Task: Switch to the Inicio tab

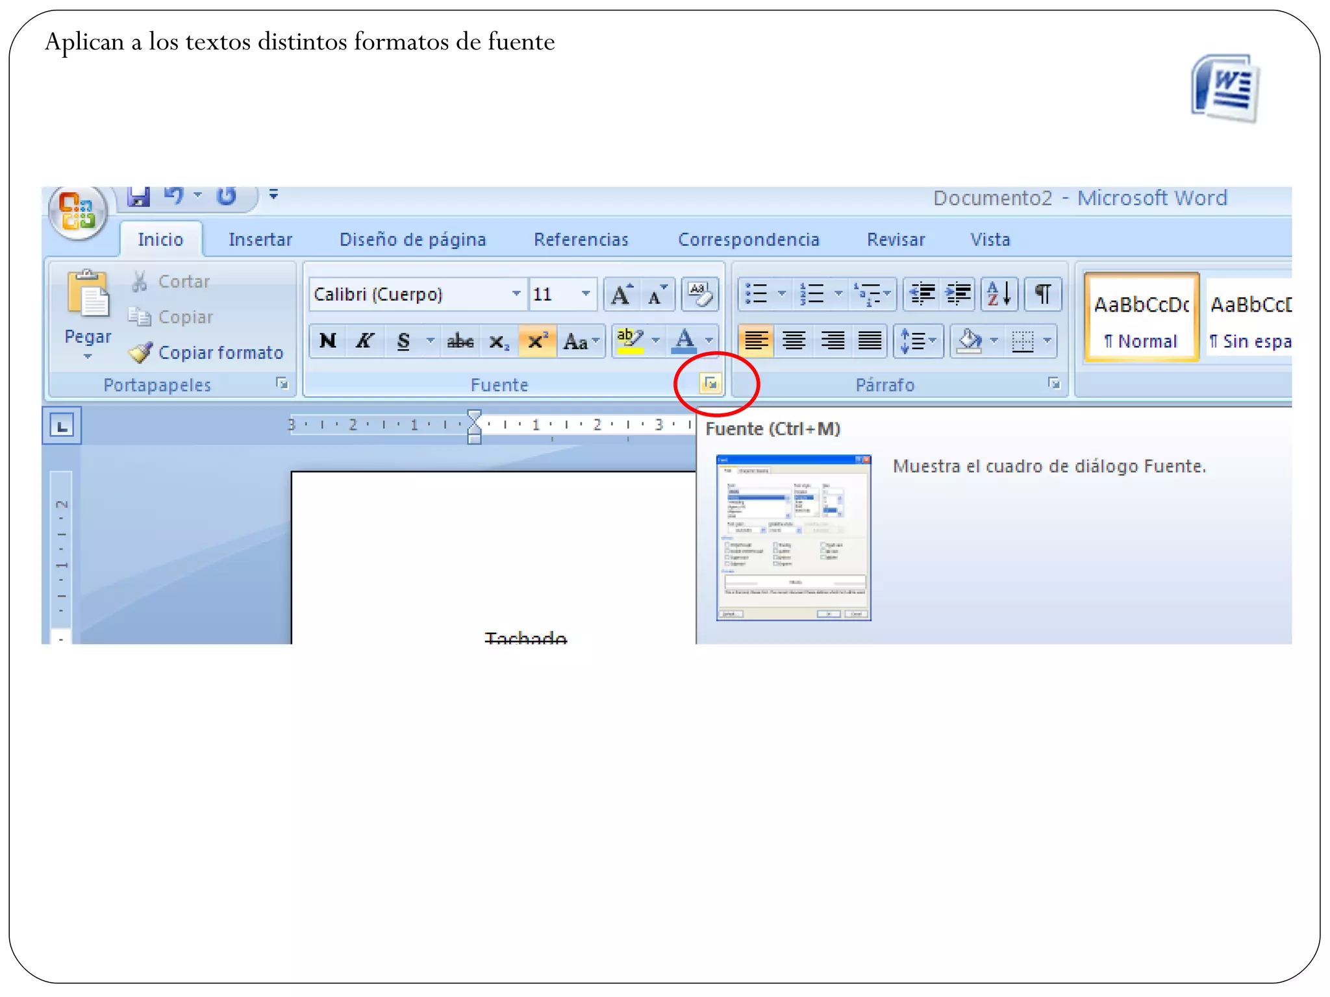Action: point(160,240)
